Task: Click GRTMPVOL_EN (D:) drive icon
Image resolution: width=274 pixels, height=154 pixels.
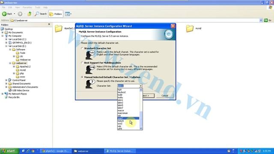Action: (x=10, y=43)
